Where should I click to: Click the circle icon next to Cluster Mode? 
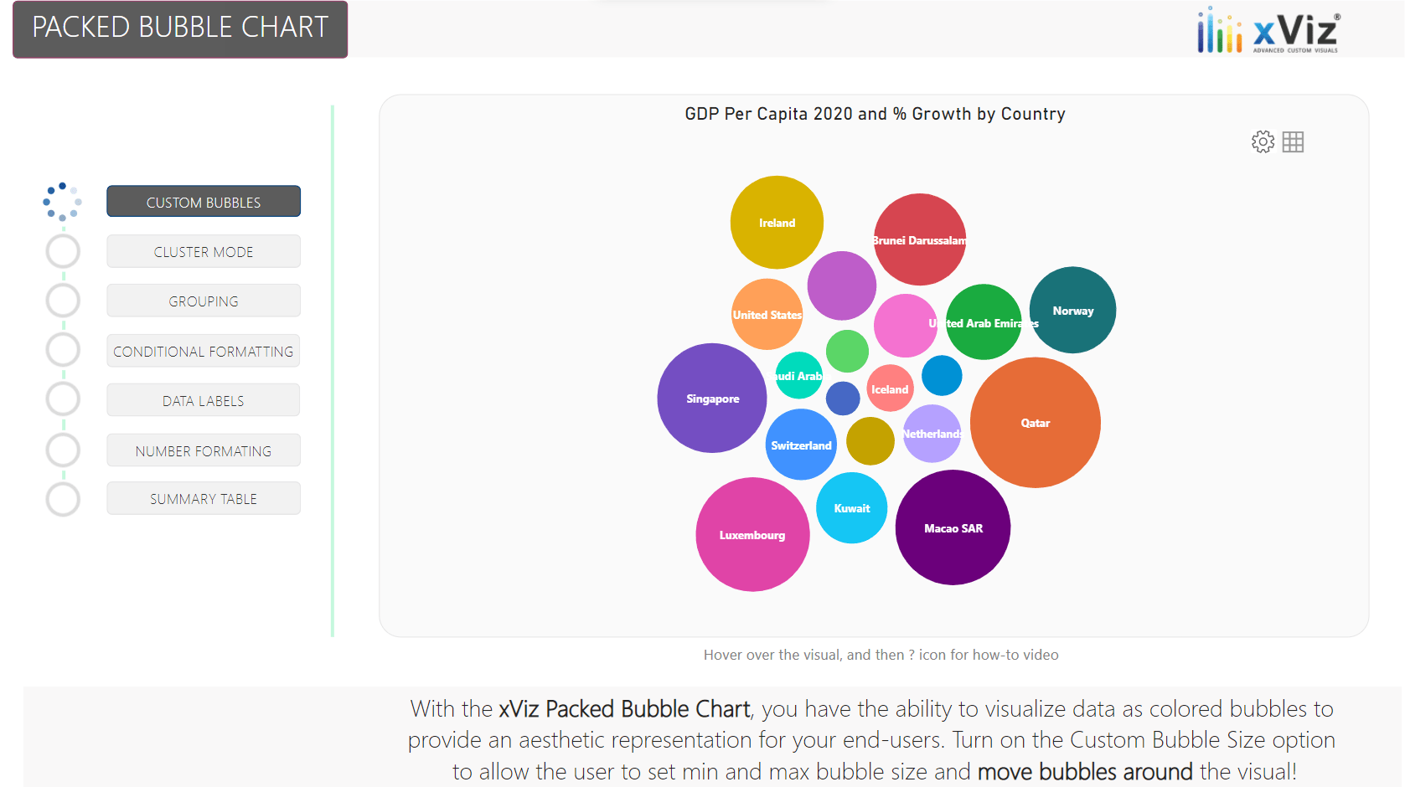coord(63,251)
